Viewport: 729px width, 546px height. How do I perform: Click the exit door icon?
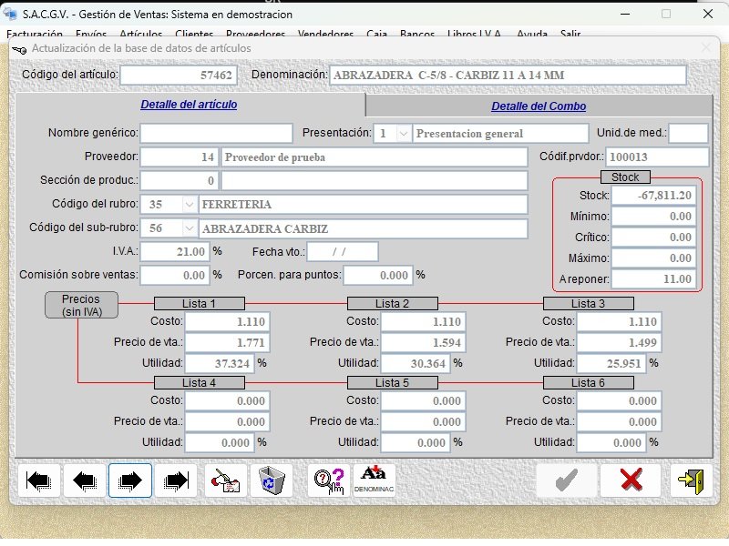[x=692, y=480]
